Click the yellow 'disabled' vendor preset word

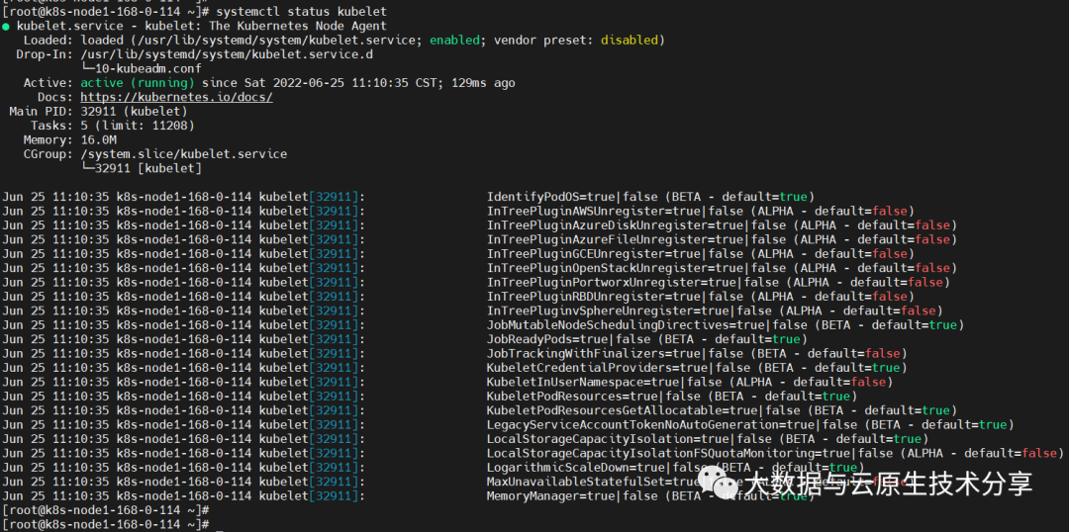630,41
